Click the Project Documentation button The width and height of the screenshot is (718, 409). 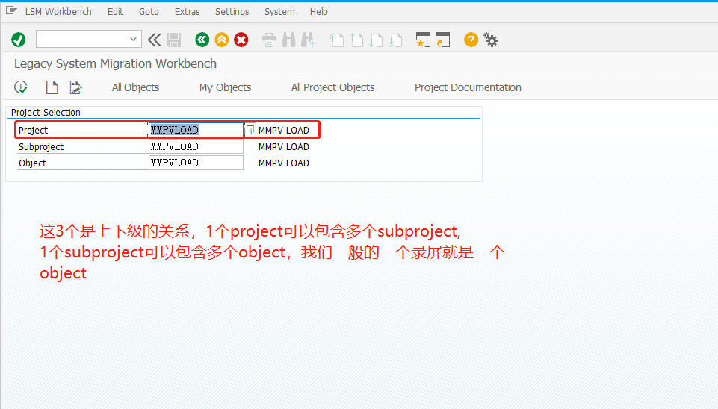point(468,87)
